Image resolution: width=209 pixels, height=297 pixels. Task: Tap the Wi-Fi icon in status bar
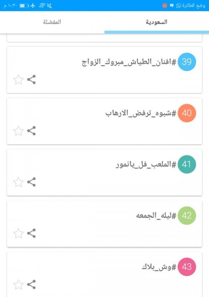pos(42,6)
